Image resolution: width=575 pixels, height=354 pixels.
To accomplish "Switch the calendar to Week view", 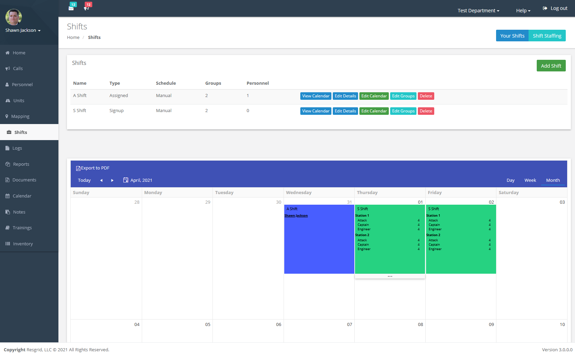I will (530, 180).
